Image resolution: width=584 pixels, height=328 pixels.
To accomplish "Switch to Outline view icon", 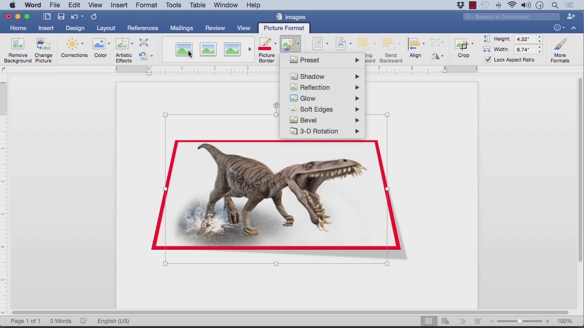I will coord(462,321).
